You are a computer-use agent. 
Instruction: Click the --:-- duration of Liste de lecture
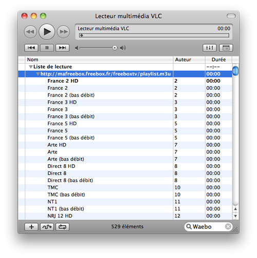pos(213,67)
